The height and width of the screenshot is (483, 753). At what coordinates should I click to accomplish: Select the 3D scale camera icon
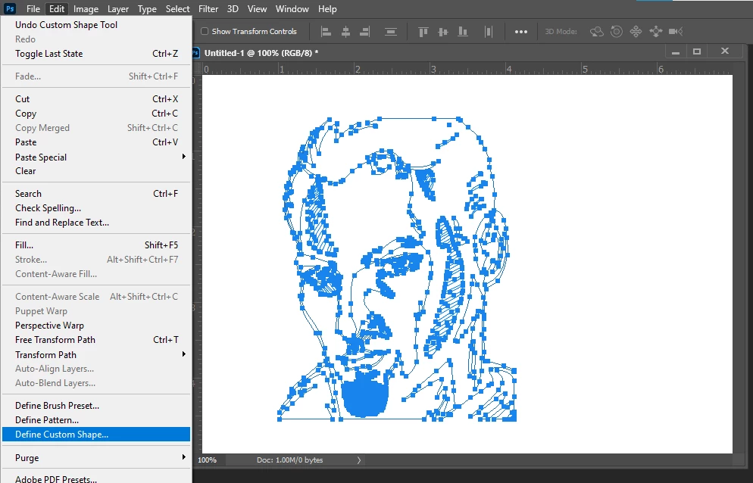coord(676,32)
